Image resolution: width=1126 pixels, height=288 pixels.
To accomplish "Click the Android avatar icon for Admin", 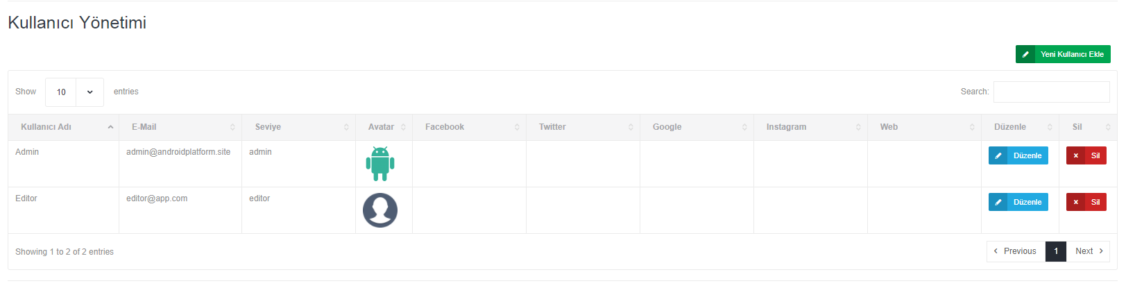I will click(380, 164).
